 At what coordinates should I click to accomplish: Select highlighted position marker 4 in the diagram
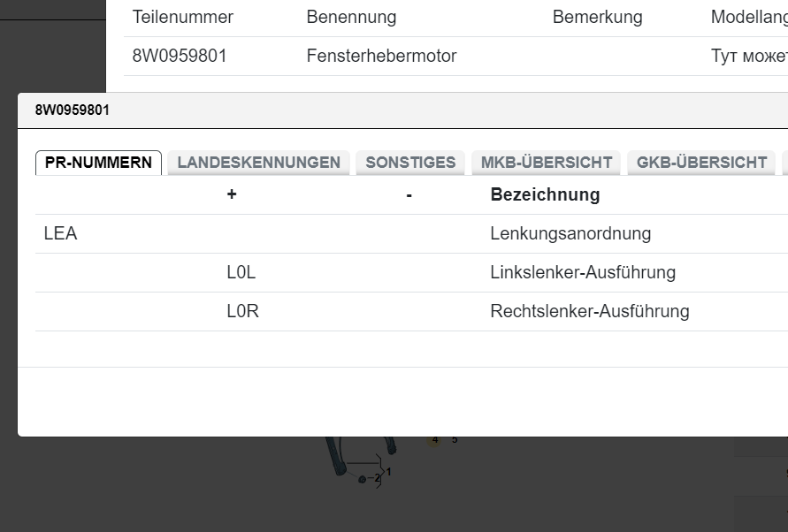(x=434, y=439)
